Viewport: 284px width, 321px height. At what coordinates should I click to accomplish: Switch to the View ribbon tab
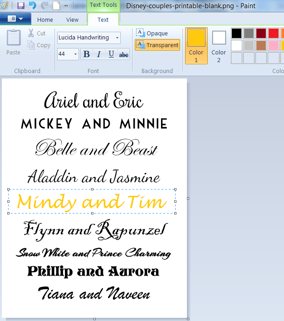pos(72,19)
